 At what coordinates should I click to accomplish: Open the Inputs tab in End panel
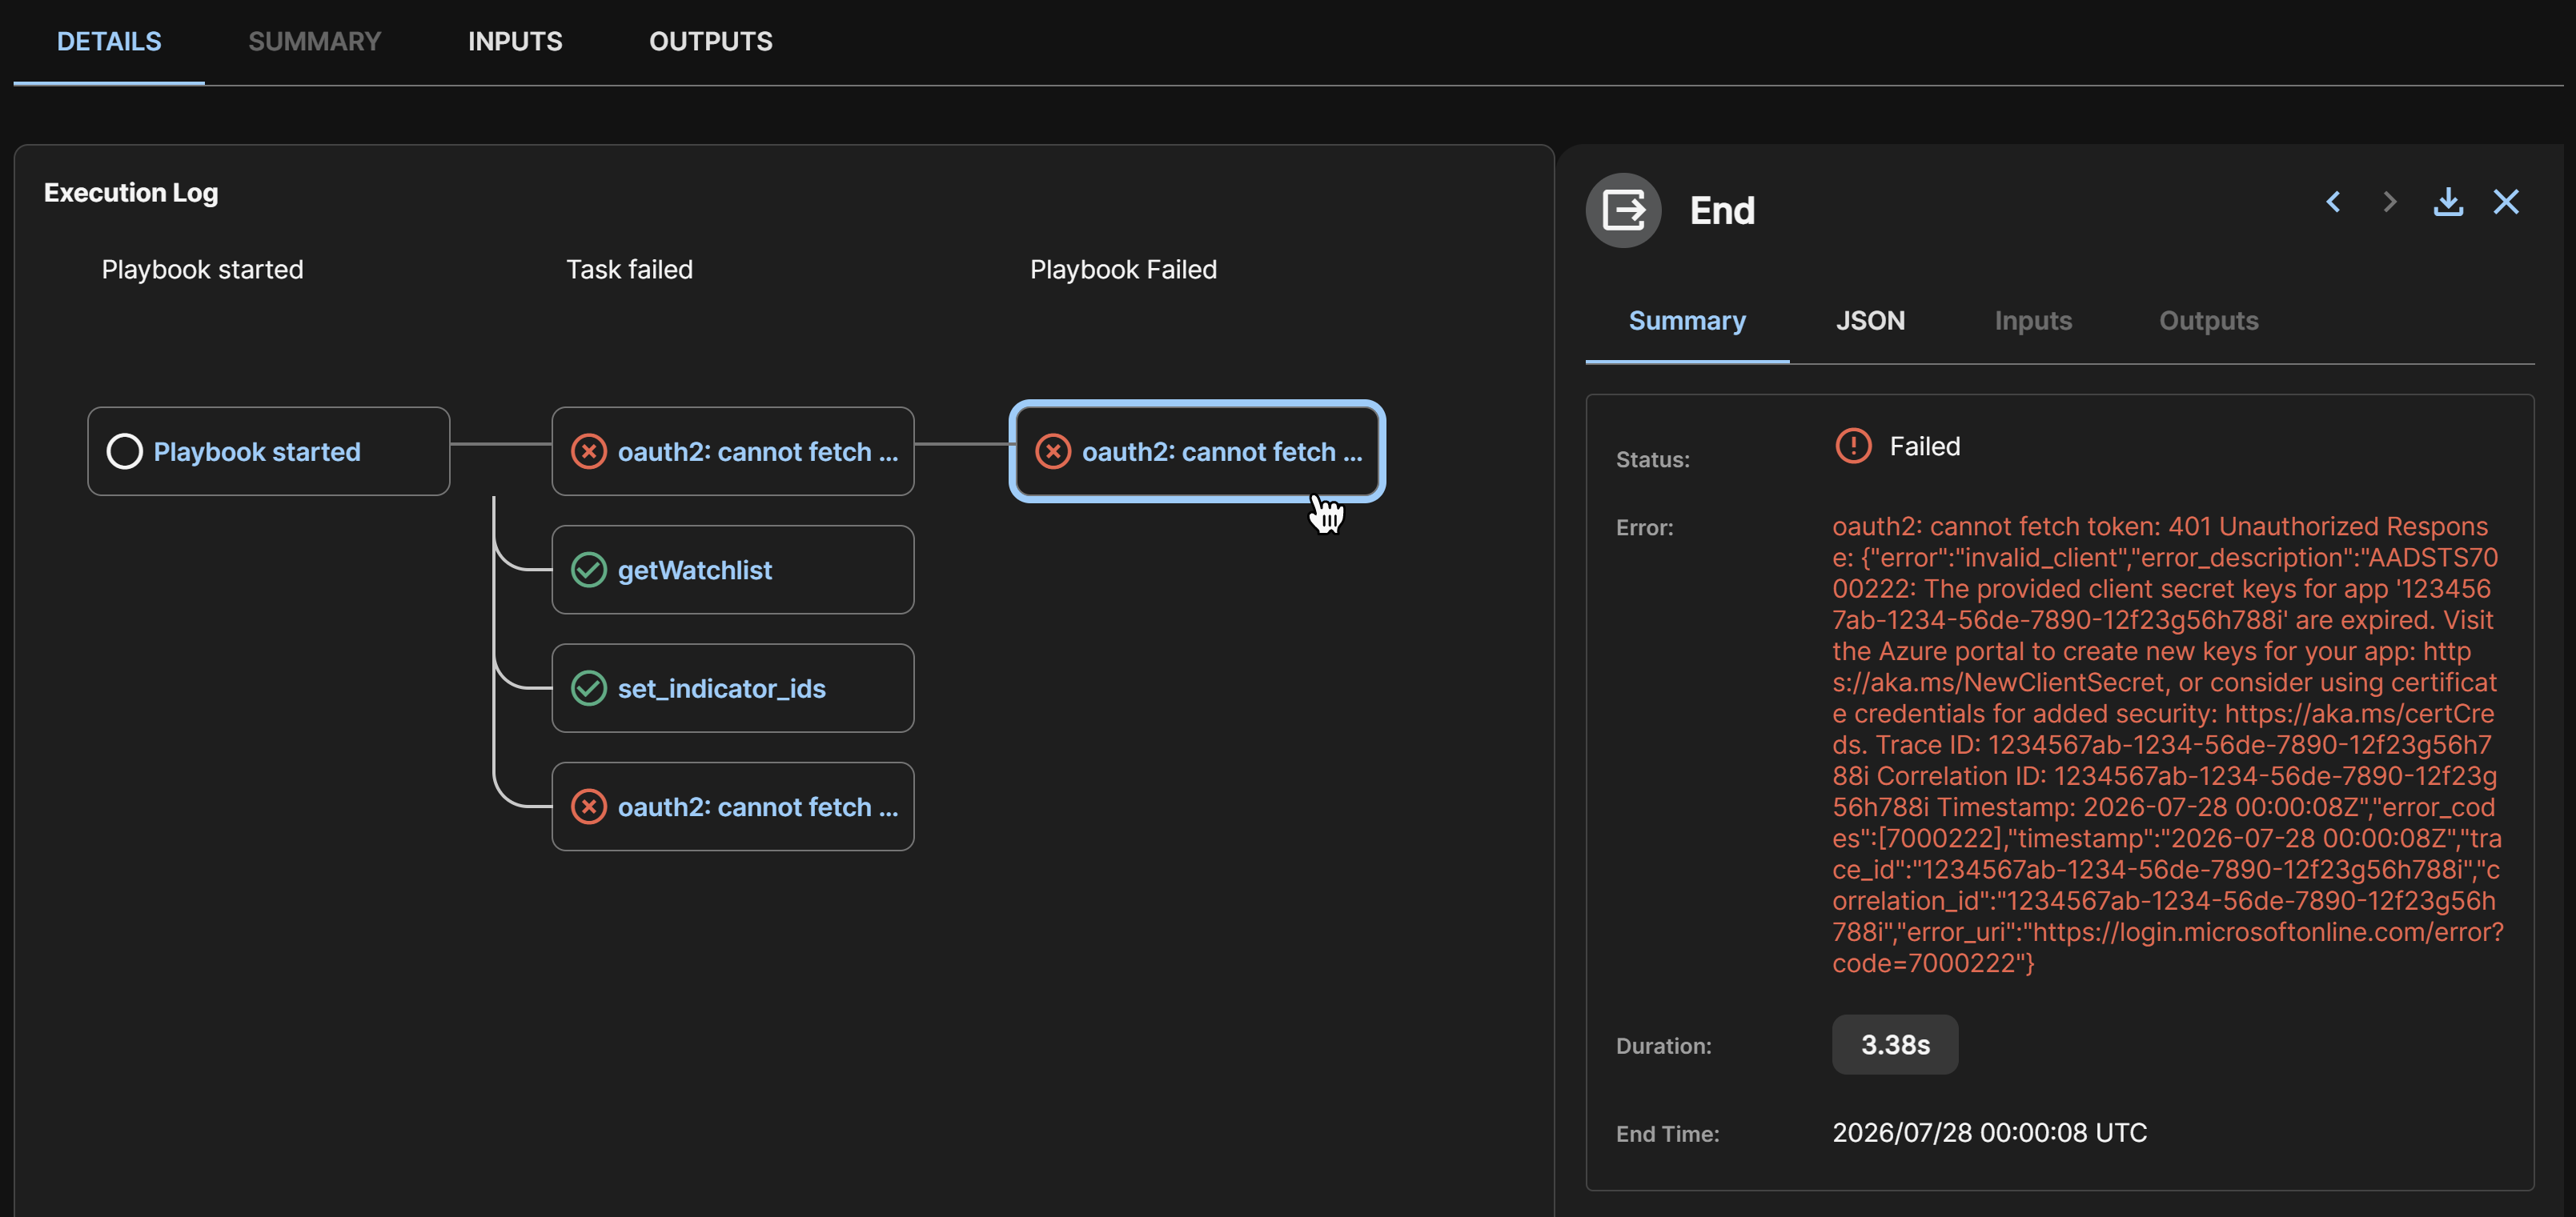click(x=2032, y=321)
